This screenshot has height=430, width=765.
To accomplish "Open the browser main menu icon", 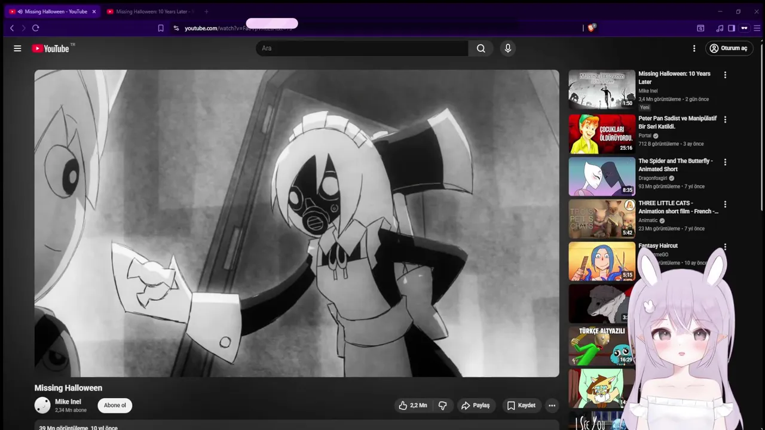I will pyautogui.click(x=757, y=28).
